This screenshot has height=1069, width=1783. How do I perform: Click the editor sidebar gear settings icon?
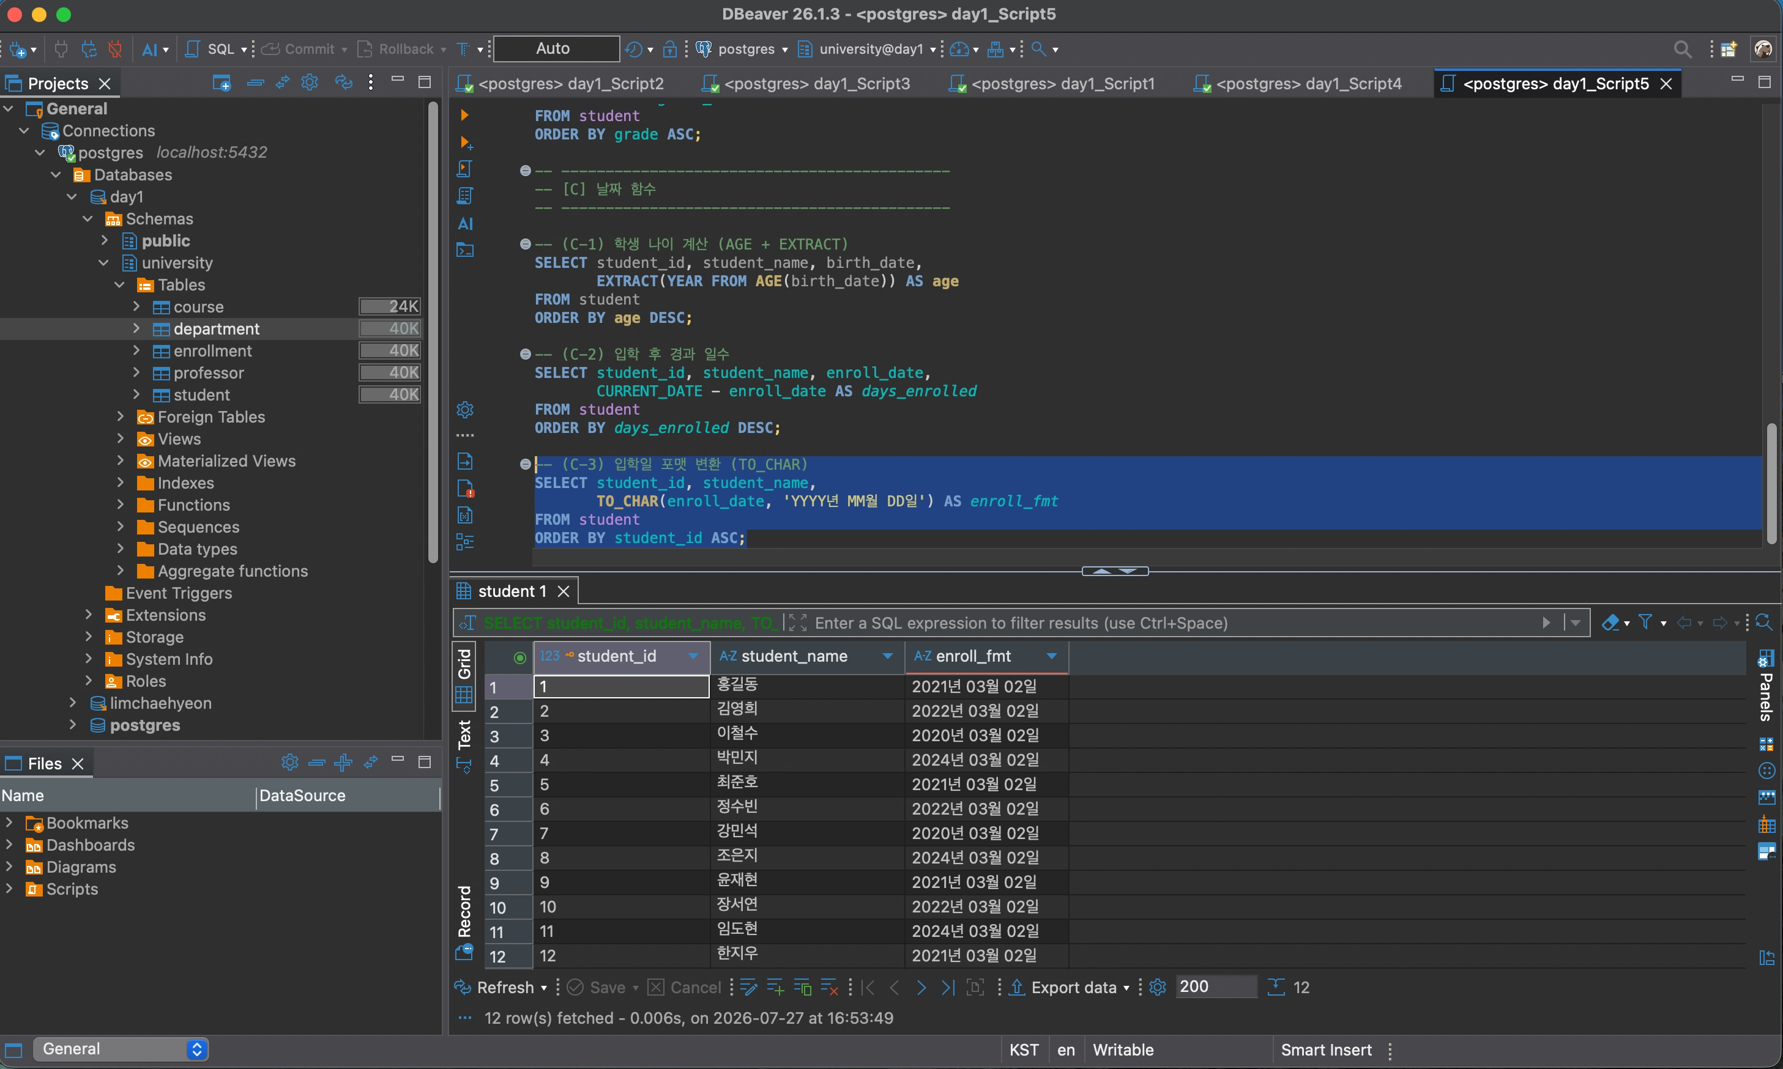[x=465, y=409]
